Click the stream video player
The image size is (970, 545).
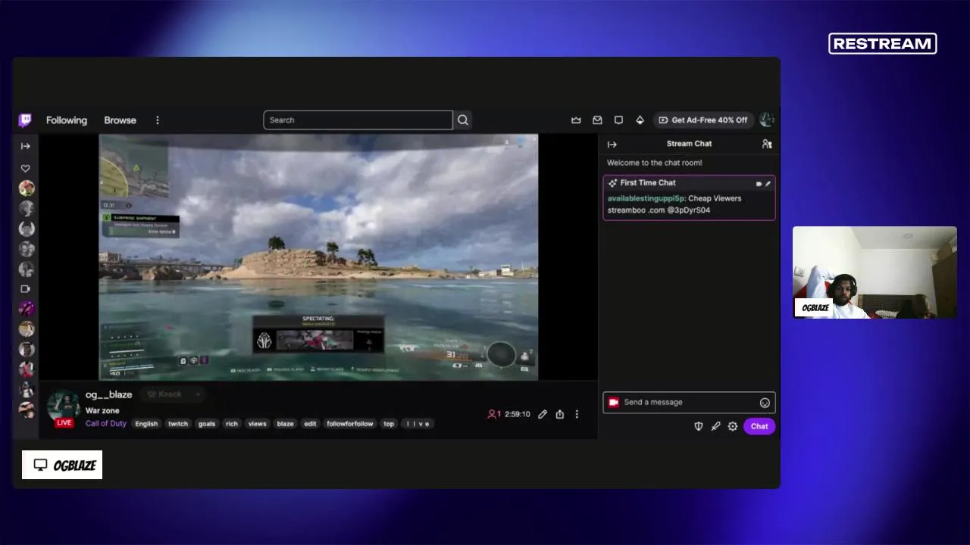[318, 257]
